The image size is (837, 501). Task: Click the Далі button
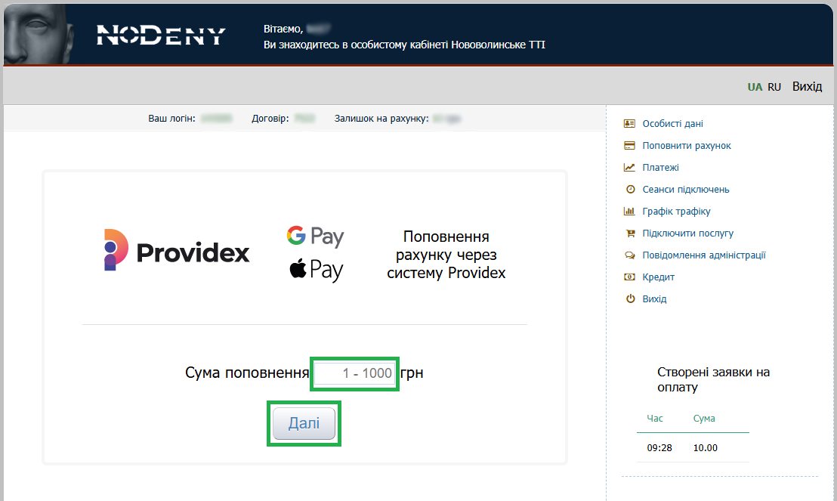click(x=304, y=423)
